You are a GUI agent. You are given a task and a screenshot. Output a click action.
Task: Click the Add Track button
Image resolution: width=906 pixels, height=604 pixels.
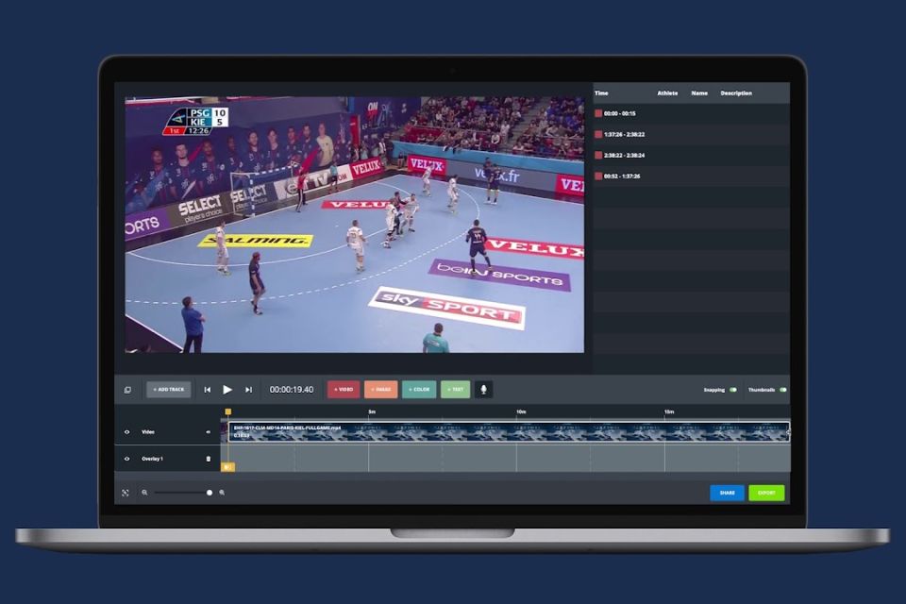169,390
